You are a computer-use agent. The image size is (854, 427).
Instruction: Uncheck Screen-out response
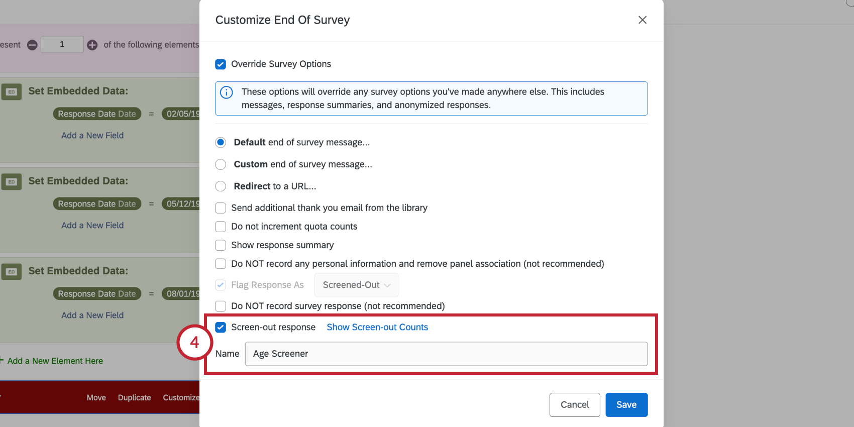[x=221, y=328]
